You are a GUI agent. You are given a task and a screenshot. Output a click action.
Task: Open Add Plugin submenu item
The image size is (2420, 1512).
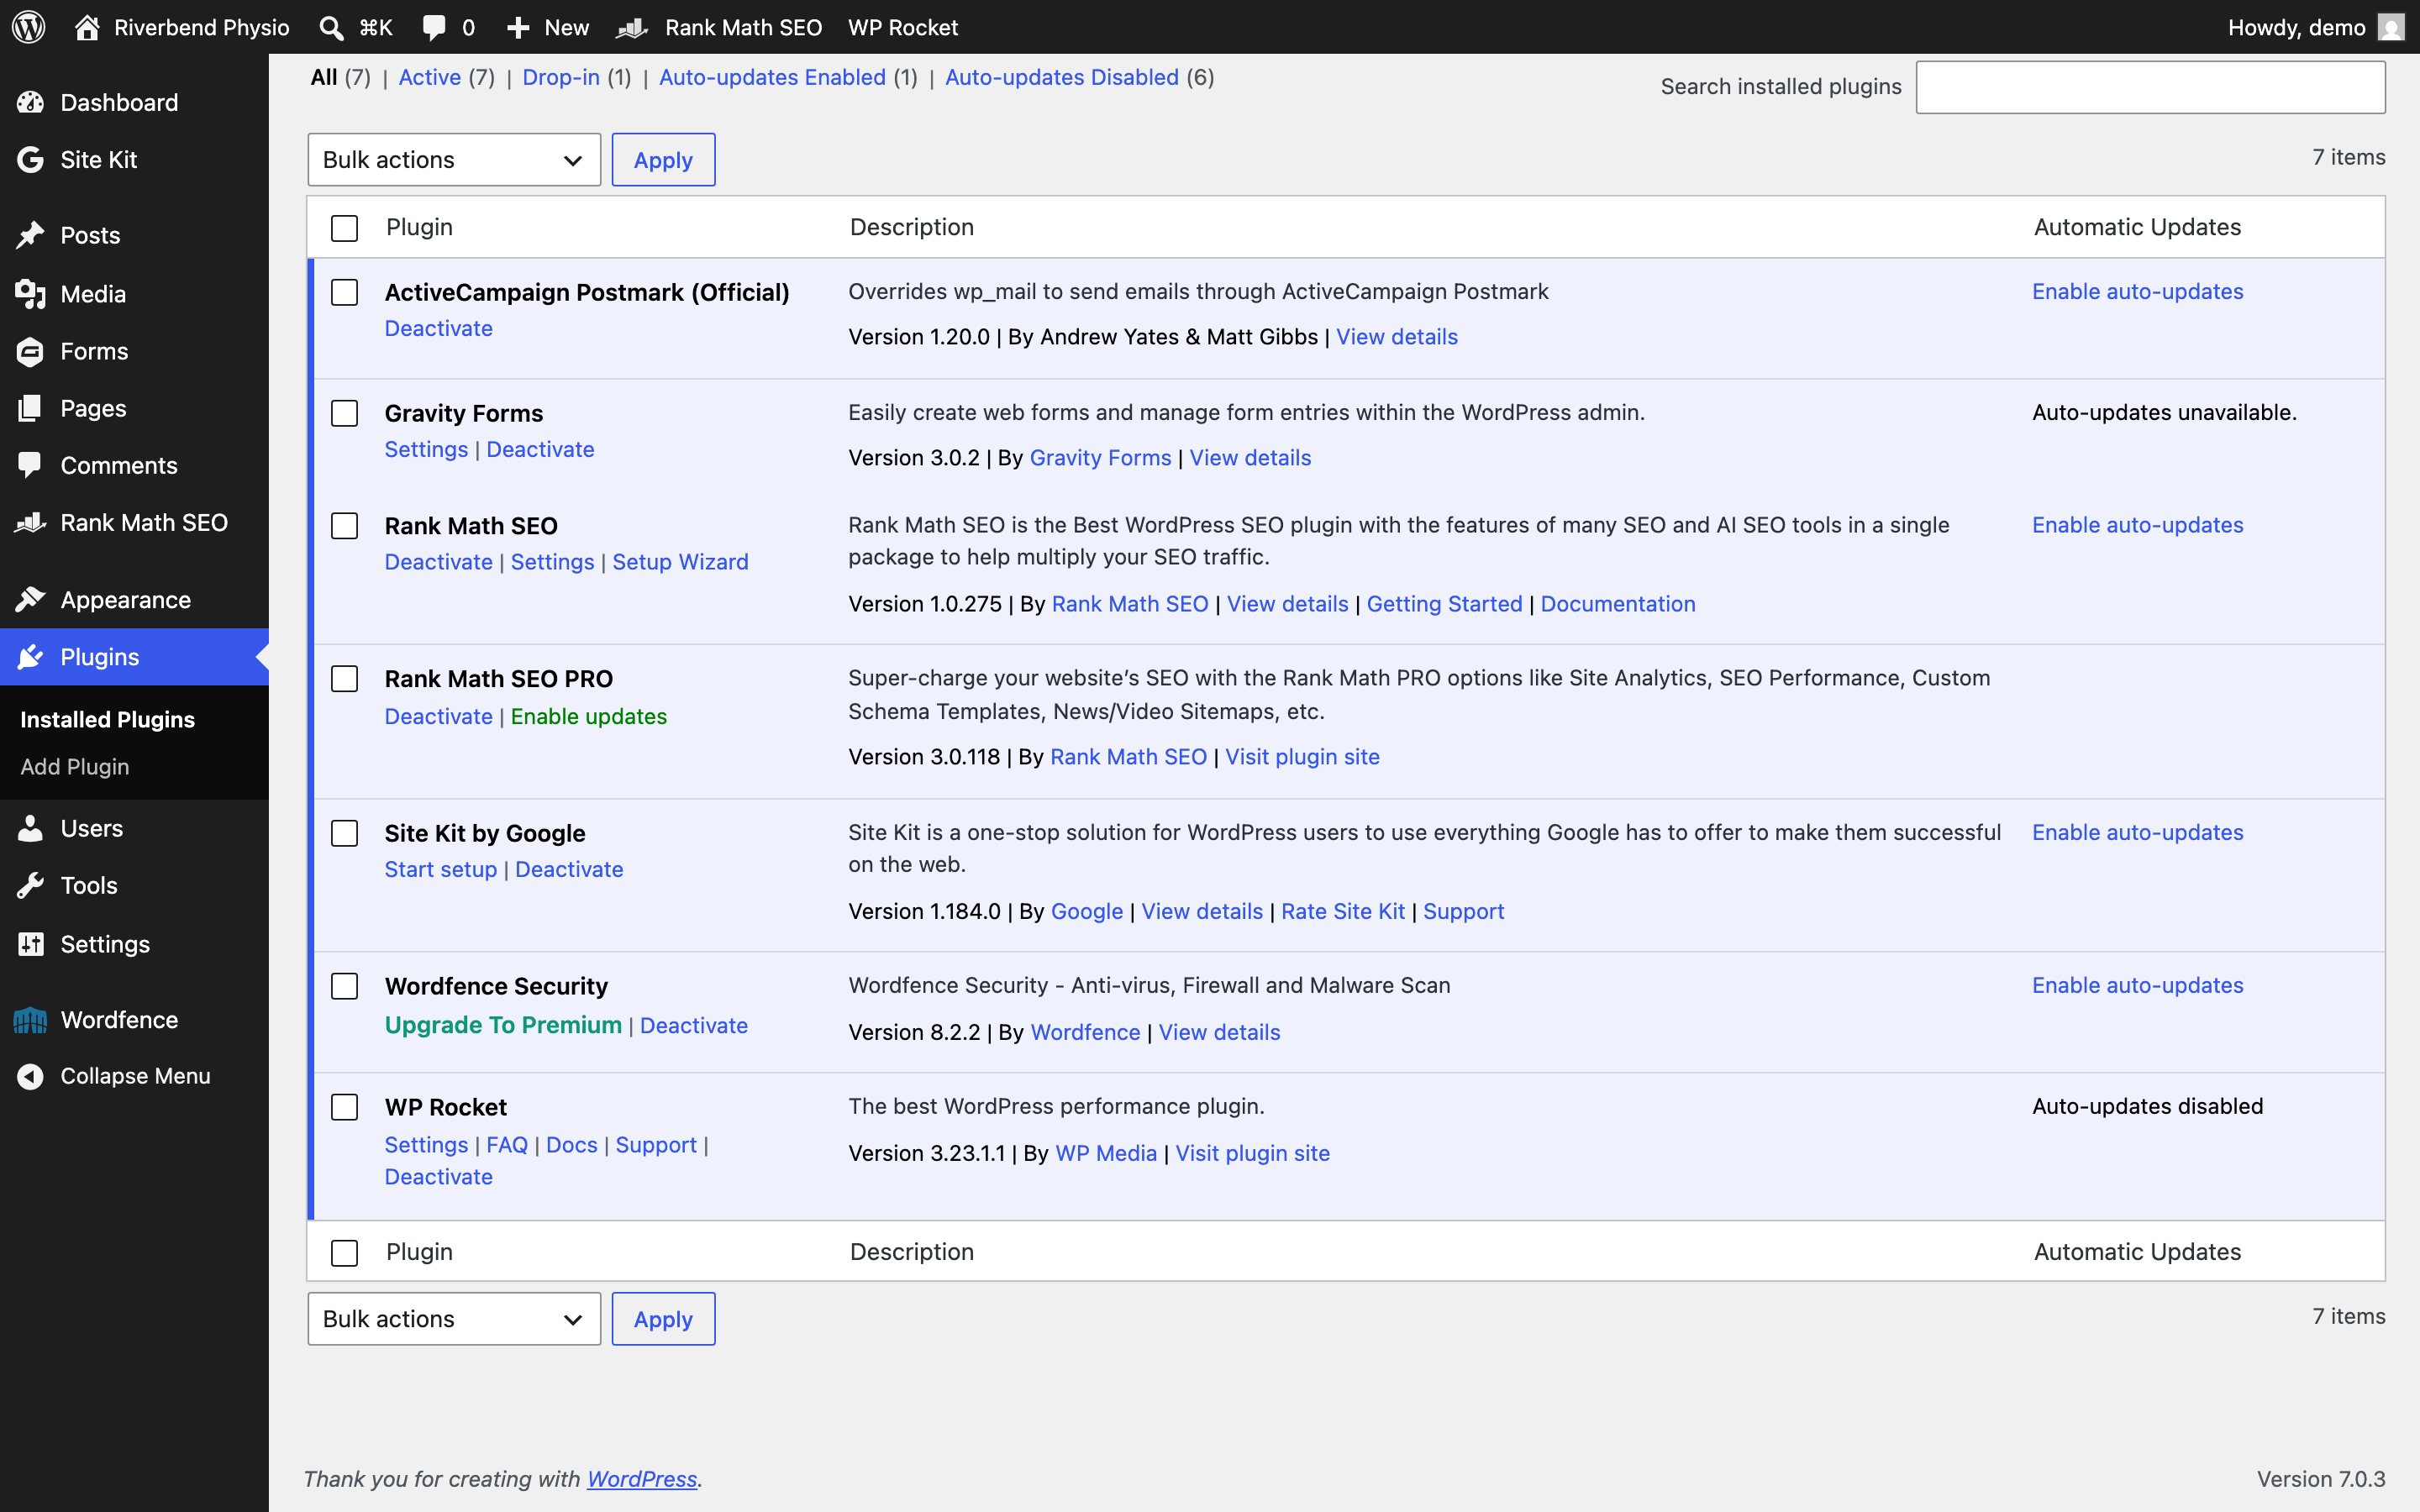tap(75, 767)
